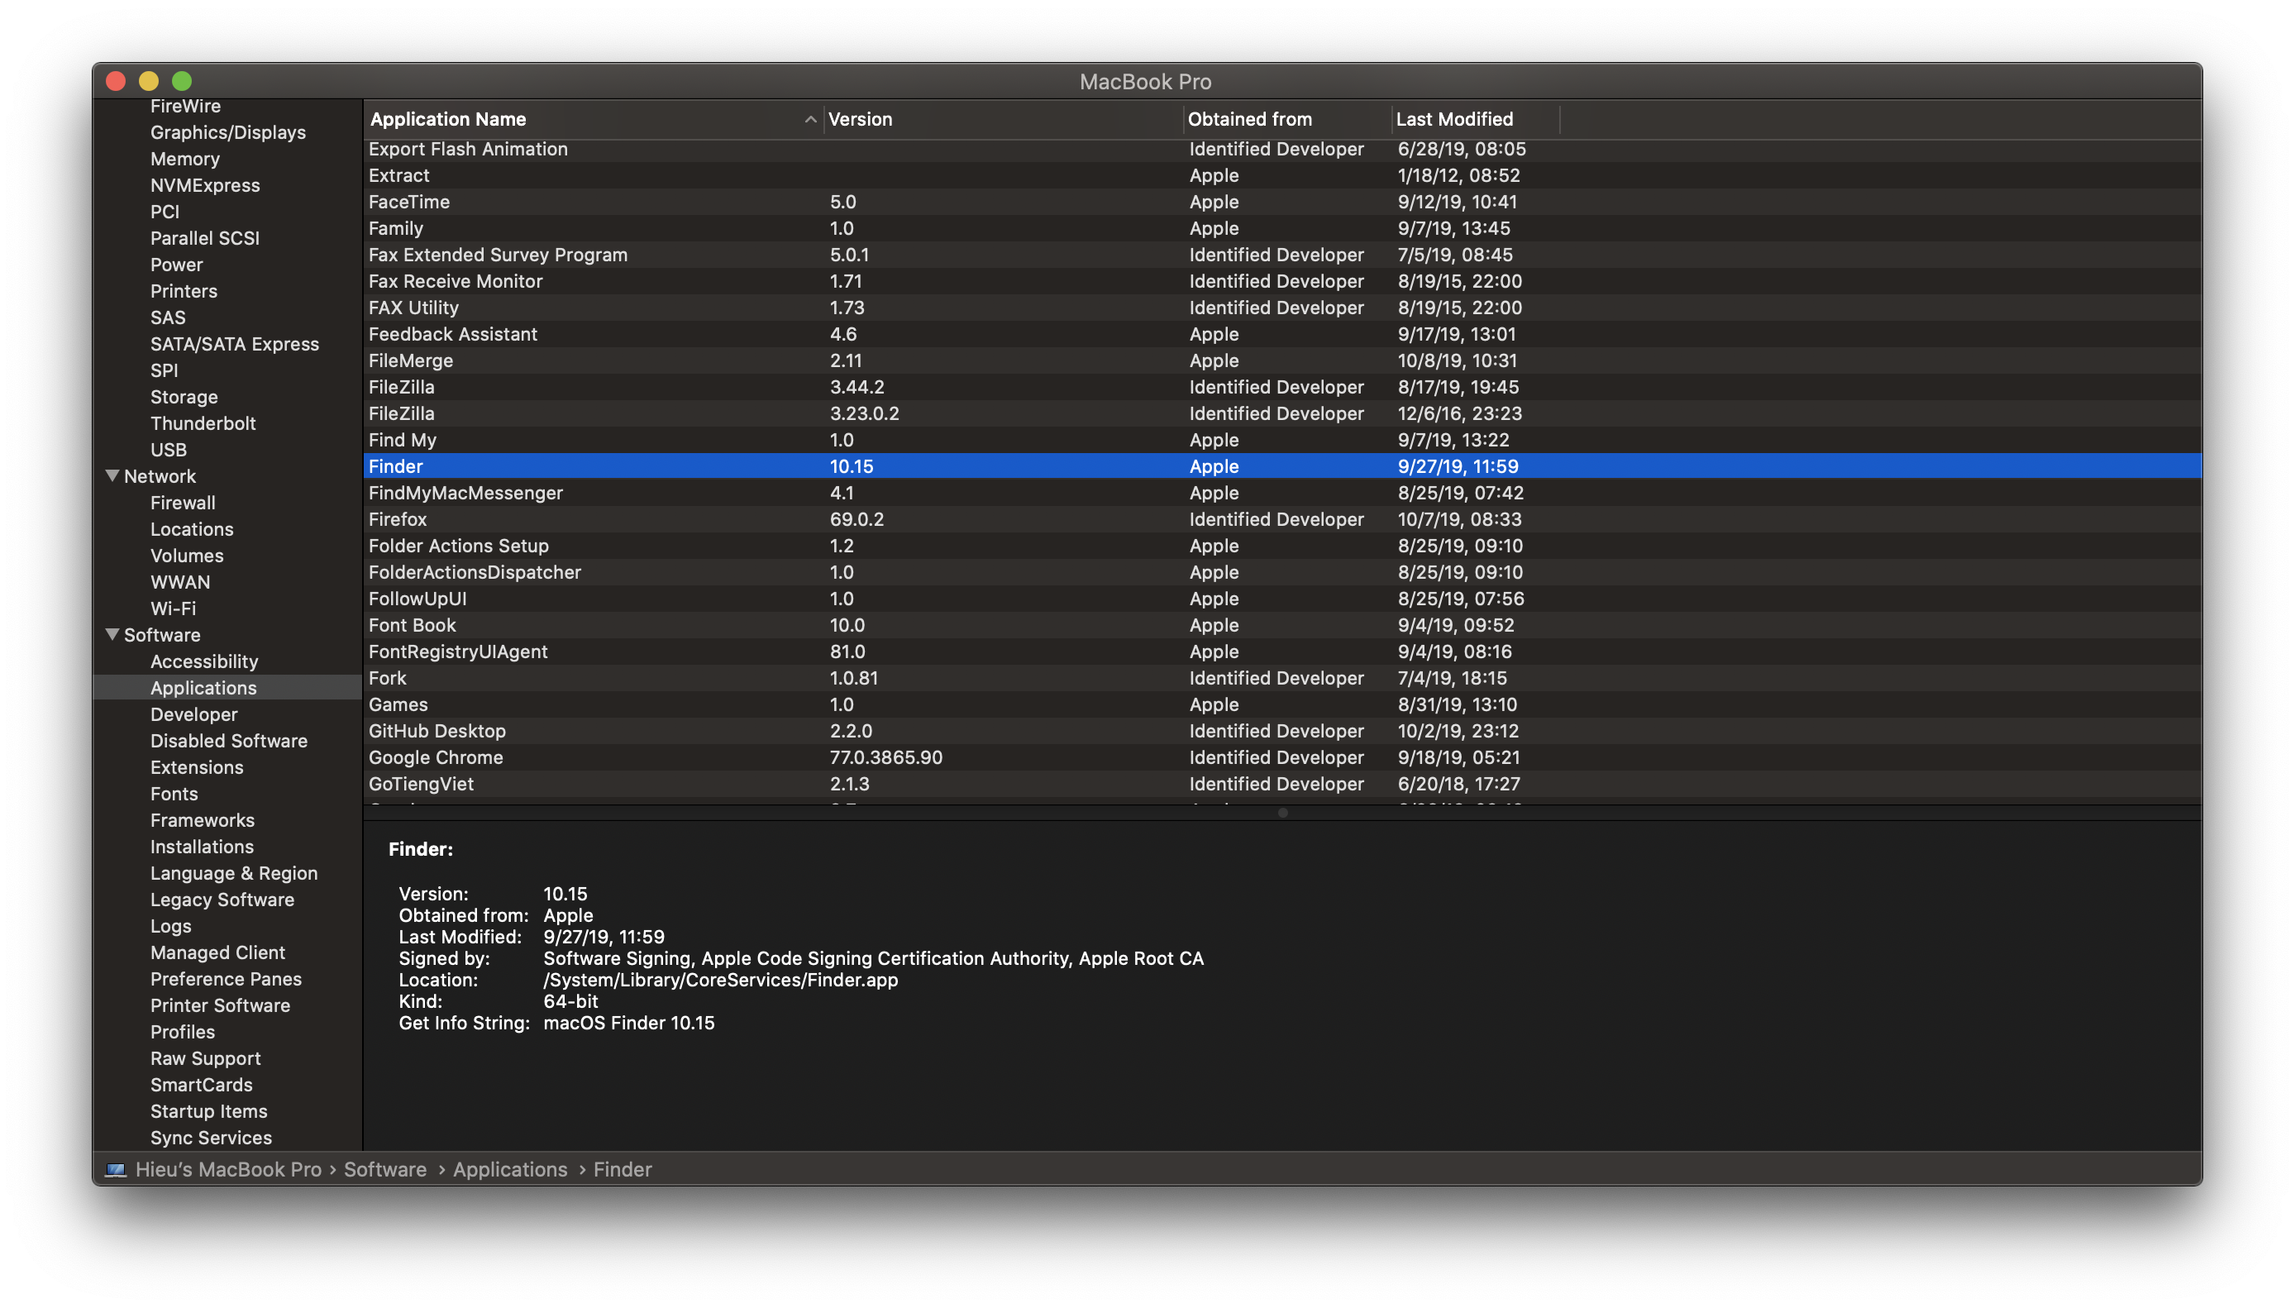The width and height of the screenshot is (2295, 1308).
Task: Sort by the Last Modified column
Action: click(1475, 118)
